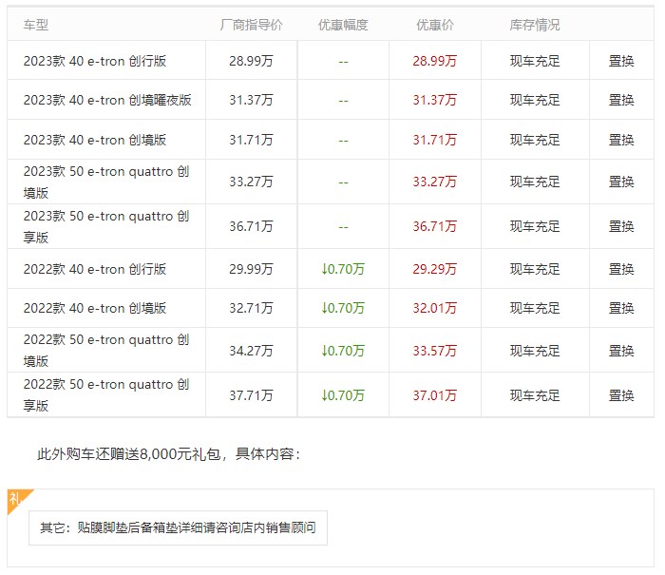The height and width of the screenshot is (575, 665).
Task: Click the 库存情况 column header
Action: [535, 25]
